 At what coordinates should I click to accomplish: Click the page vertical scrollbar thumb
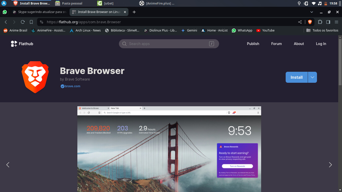click(340, 62)
